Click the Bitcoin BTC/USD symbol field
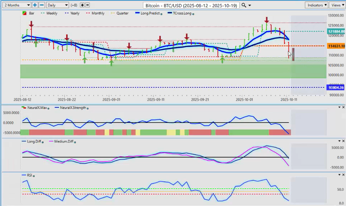346x206 pixels. [x=191, y=5]
